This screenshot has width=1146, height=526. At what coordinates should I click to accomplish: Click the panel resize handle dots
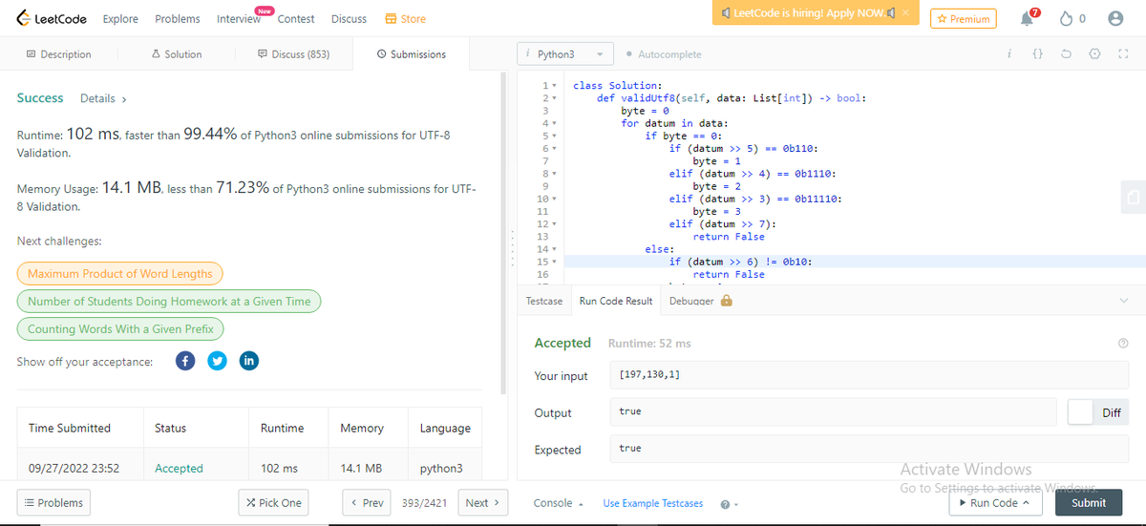[x=511, y=249]
